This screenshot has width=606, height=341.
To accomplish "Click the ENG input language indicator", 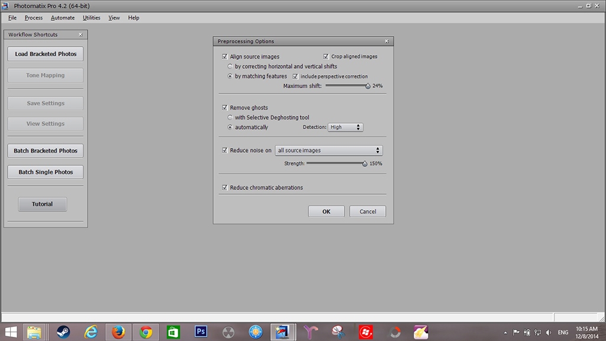I will point(563,333).
